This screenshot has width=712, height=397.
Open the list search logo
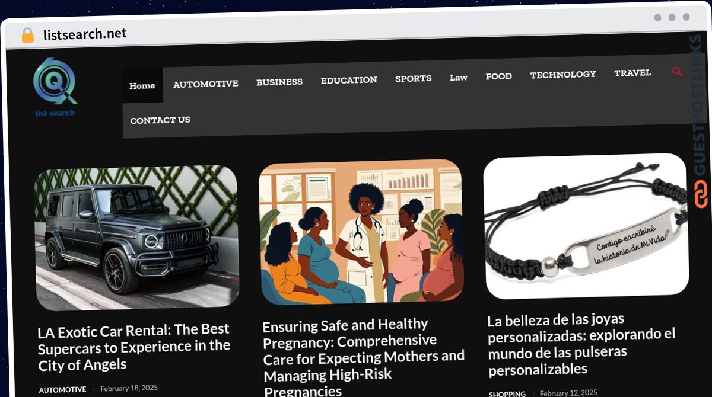tap(55, 87)
